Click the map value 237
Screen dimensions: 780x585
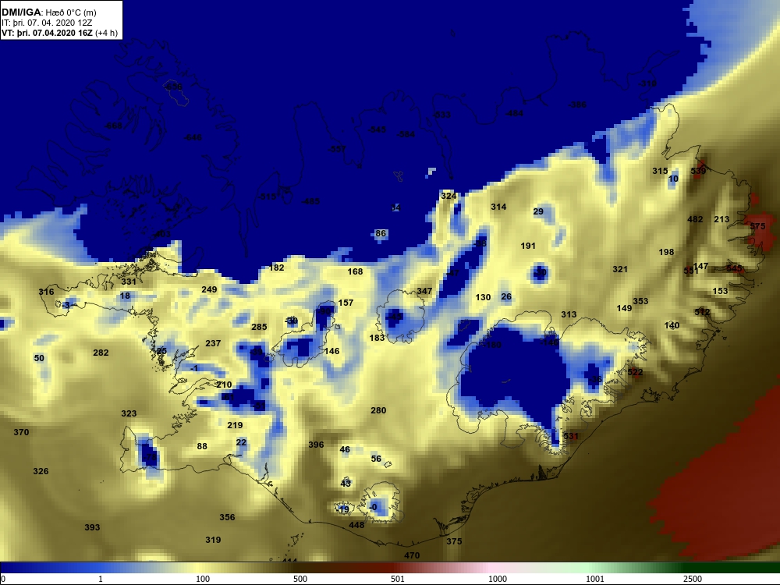[x=213, y=343]
